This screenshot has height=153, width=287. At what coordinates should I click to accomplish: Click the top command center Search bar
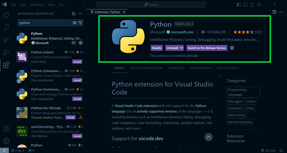[151, 5]
